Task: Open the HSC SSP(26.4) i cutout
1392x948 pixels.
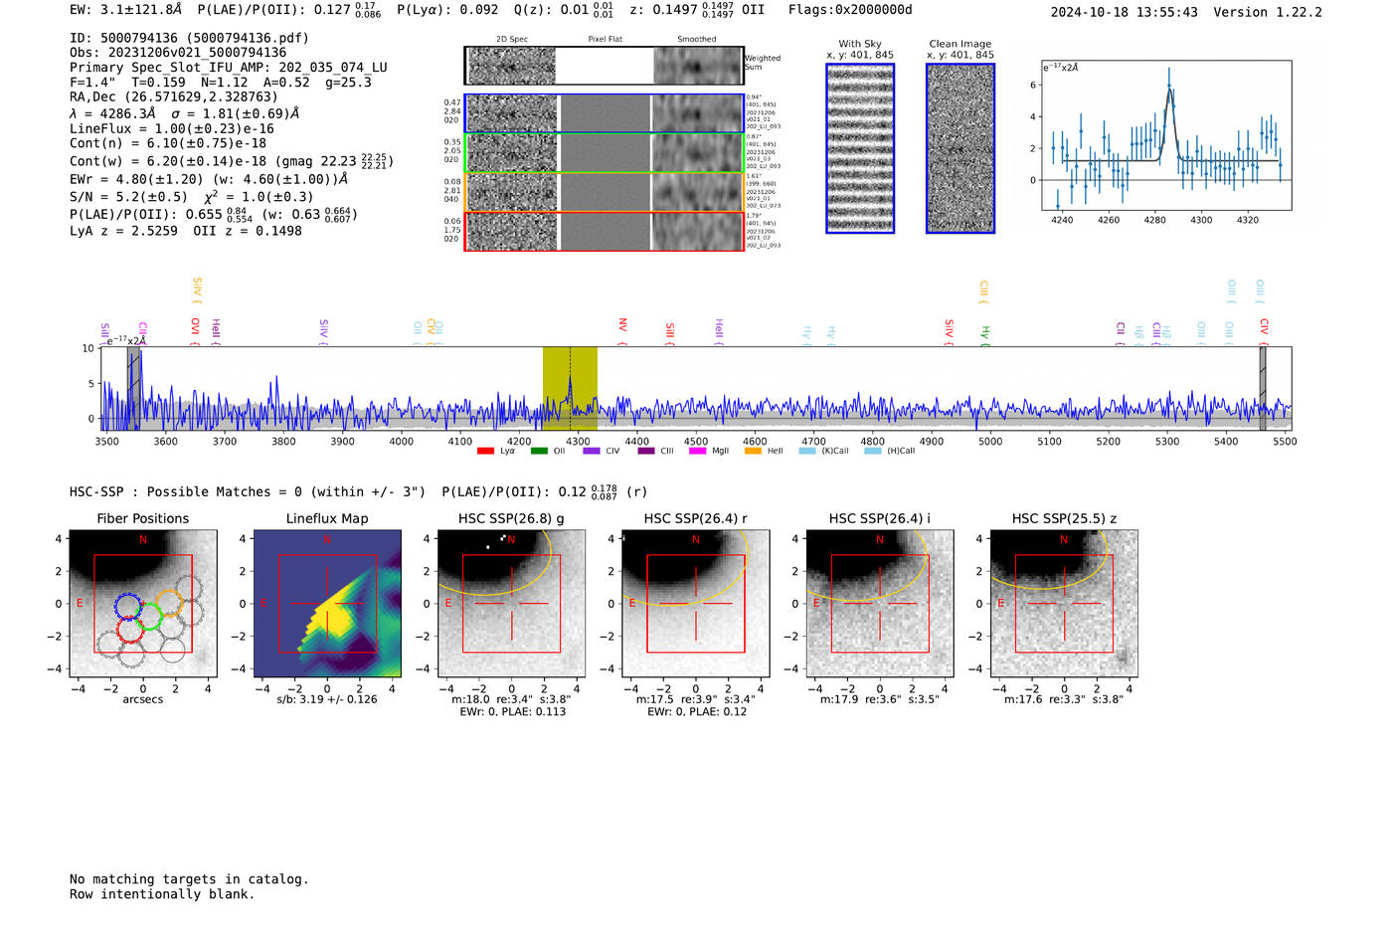Action: click(880, 604)
